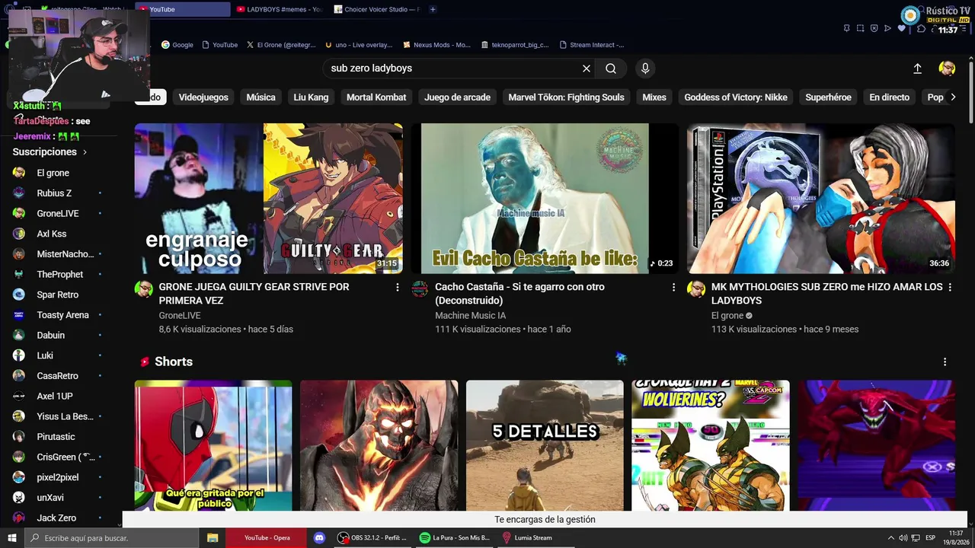The image size is (975, 548).
Task: Open video title GRONE JUEGA GUILTY GEAR STRIVE
Action: pos(254,294)
